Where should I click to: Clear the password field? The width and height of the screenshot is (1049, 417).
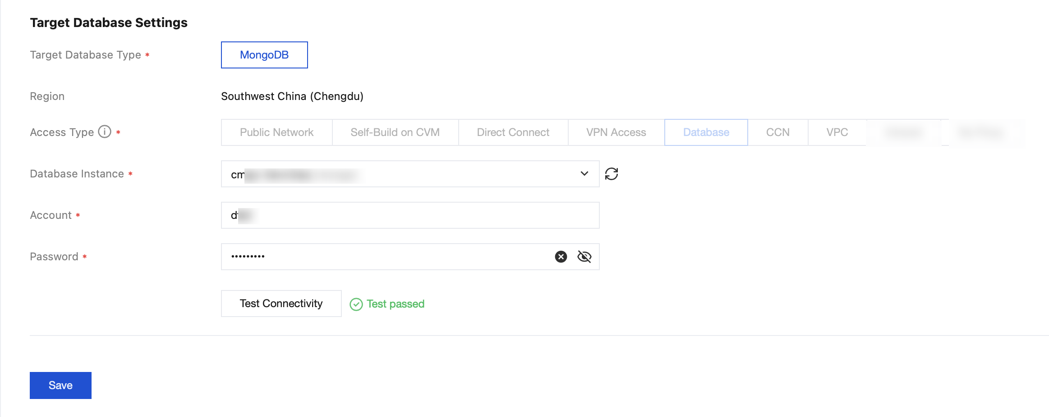(561, 257)
